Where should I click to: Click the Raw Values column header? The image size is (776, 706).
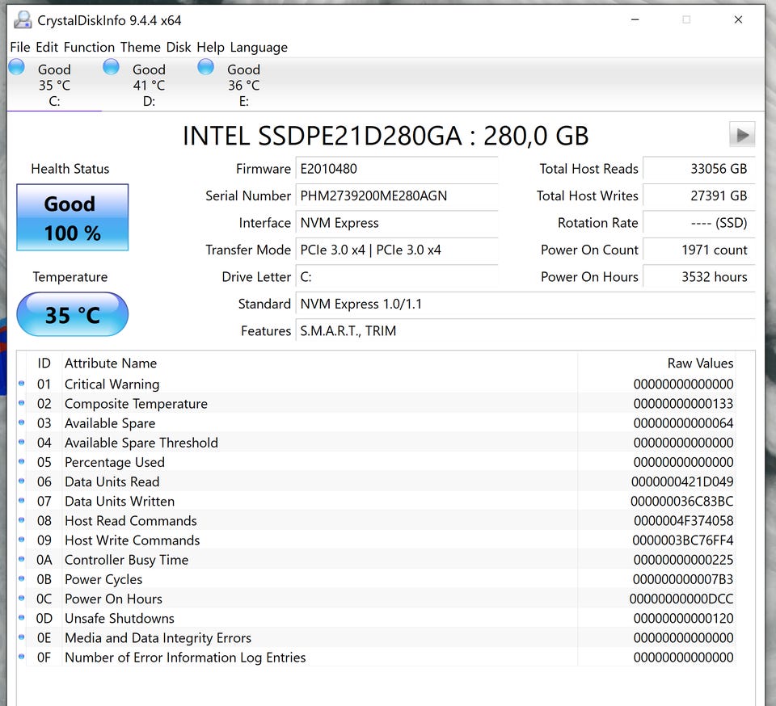click(699, 364)
